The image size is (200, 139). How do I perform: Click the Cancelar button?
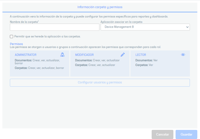click(162, 134)
